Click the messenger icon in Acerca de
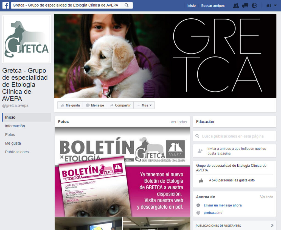The height and width of the screenshot is (230, 281). point(198,205)
